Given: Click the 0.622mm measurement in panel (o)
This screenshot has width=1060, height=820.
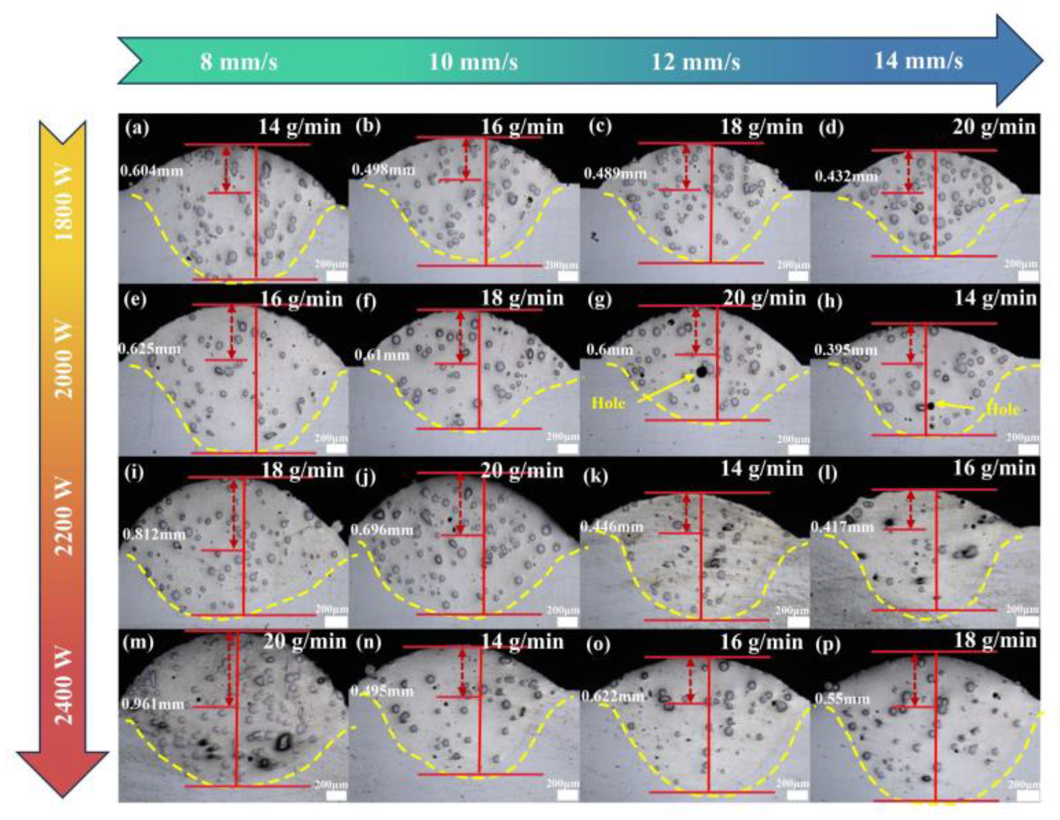Looking at the screenshot, I should pyautogui.click(x=613, y=697).
